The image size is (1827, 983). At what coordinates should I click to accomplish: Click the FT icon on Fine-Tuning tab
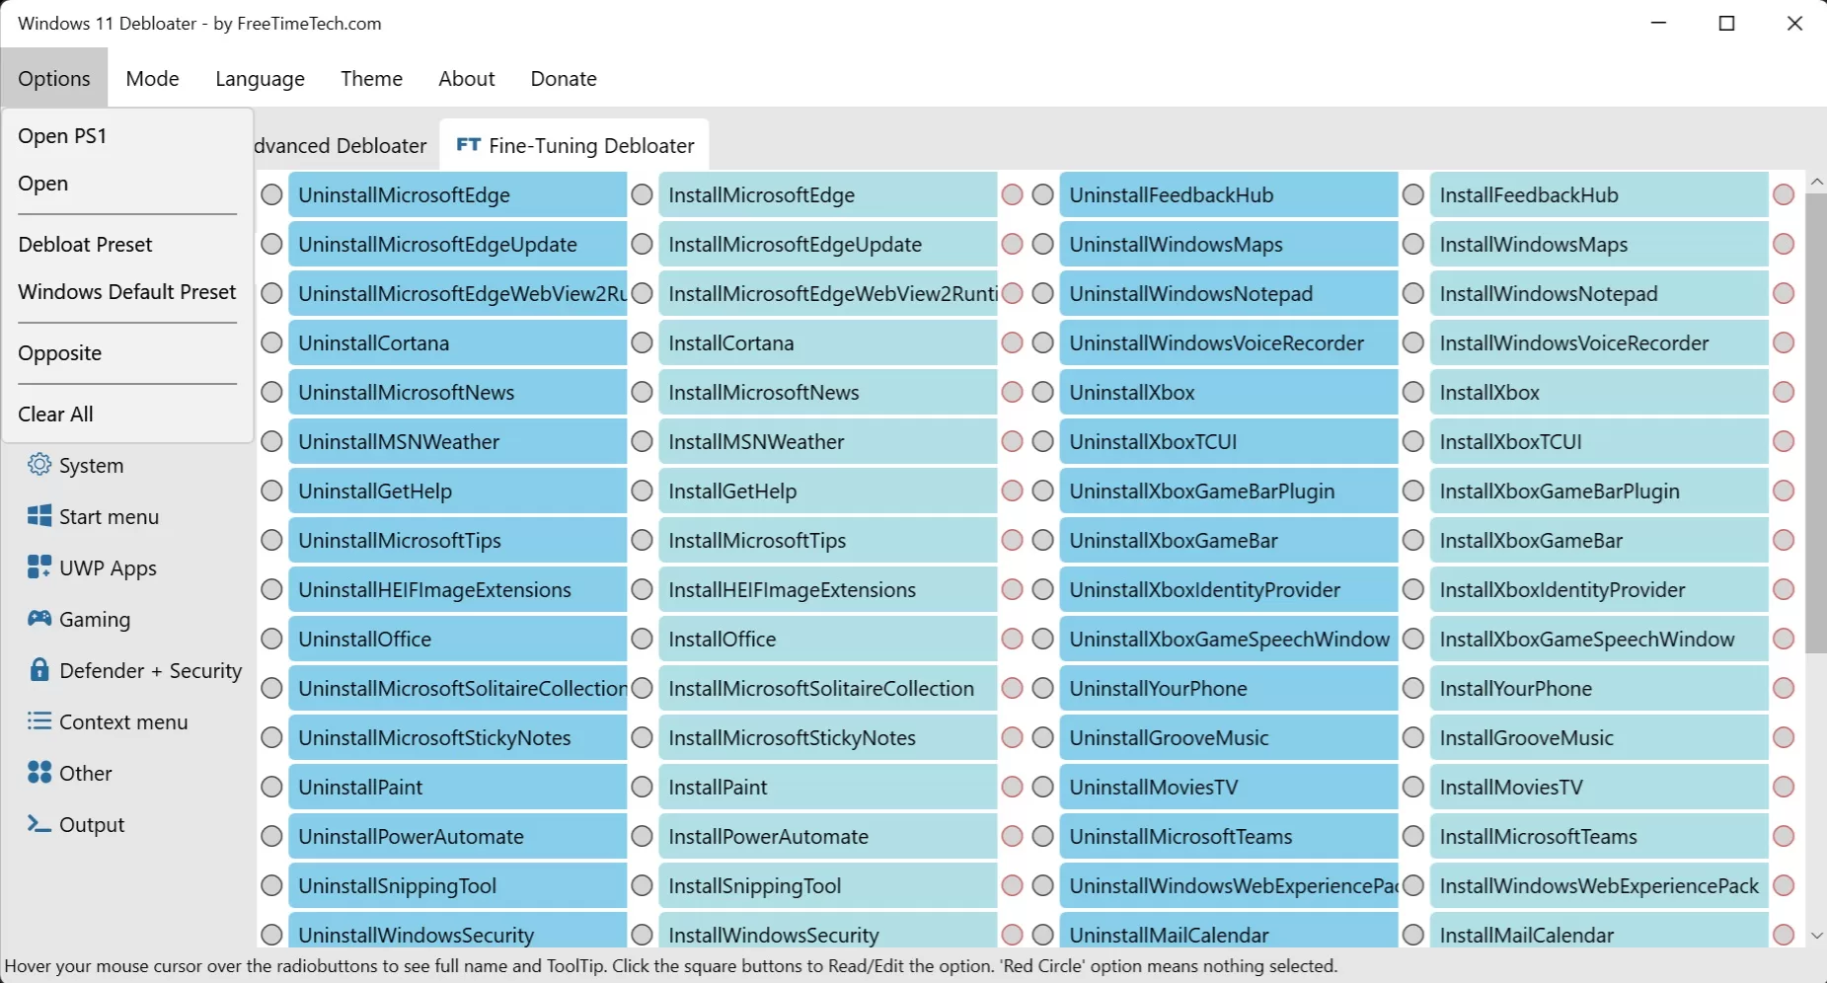pos(468,145)
